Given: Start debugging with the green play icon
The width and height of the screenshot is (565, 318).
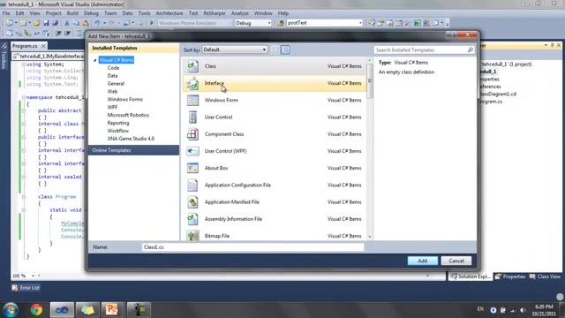Looking at the screenshot, I should coord(152,23).
